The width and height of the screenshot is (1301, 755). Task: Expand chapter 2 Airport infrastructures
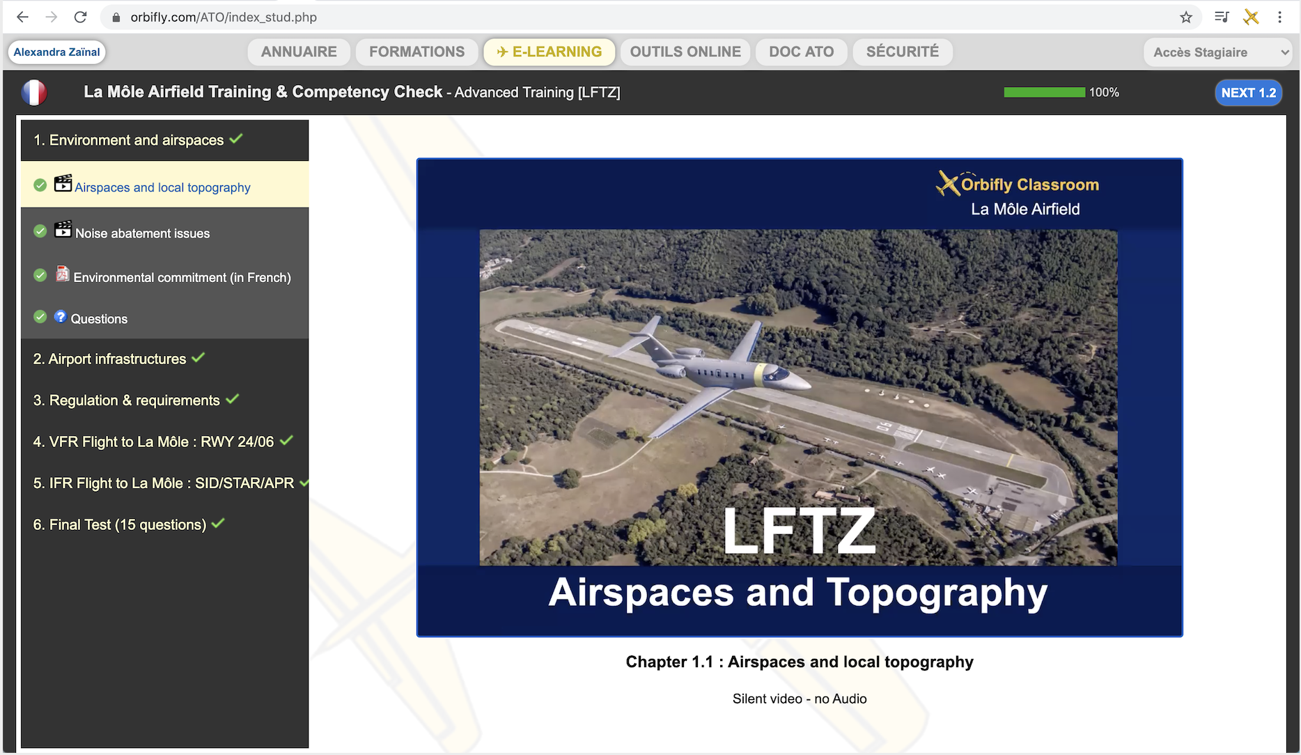click(110, 359)
